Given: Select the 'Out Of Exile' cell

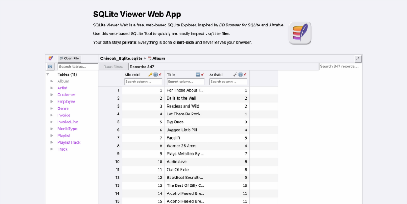Looking at the screenshot, I should click(x=185, y=170).
